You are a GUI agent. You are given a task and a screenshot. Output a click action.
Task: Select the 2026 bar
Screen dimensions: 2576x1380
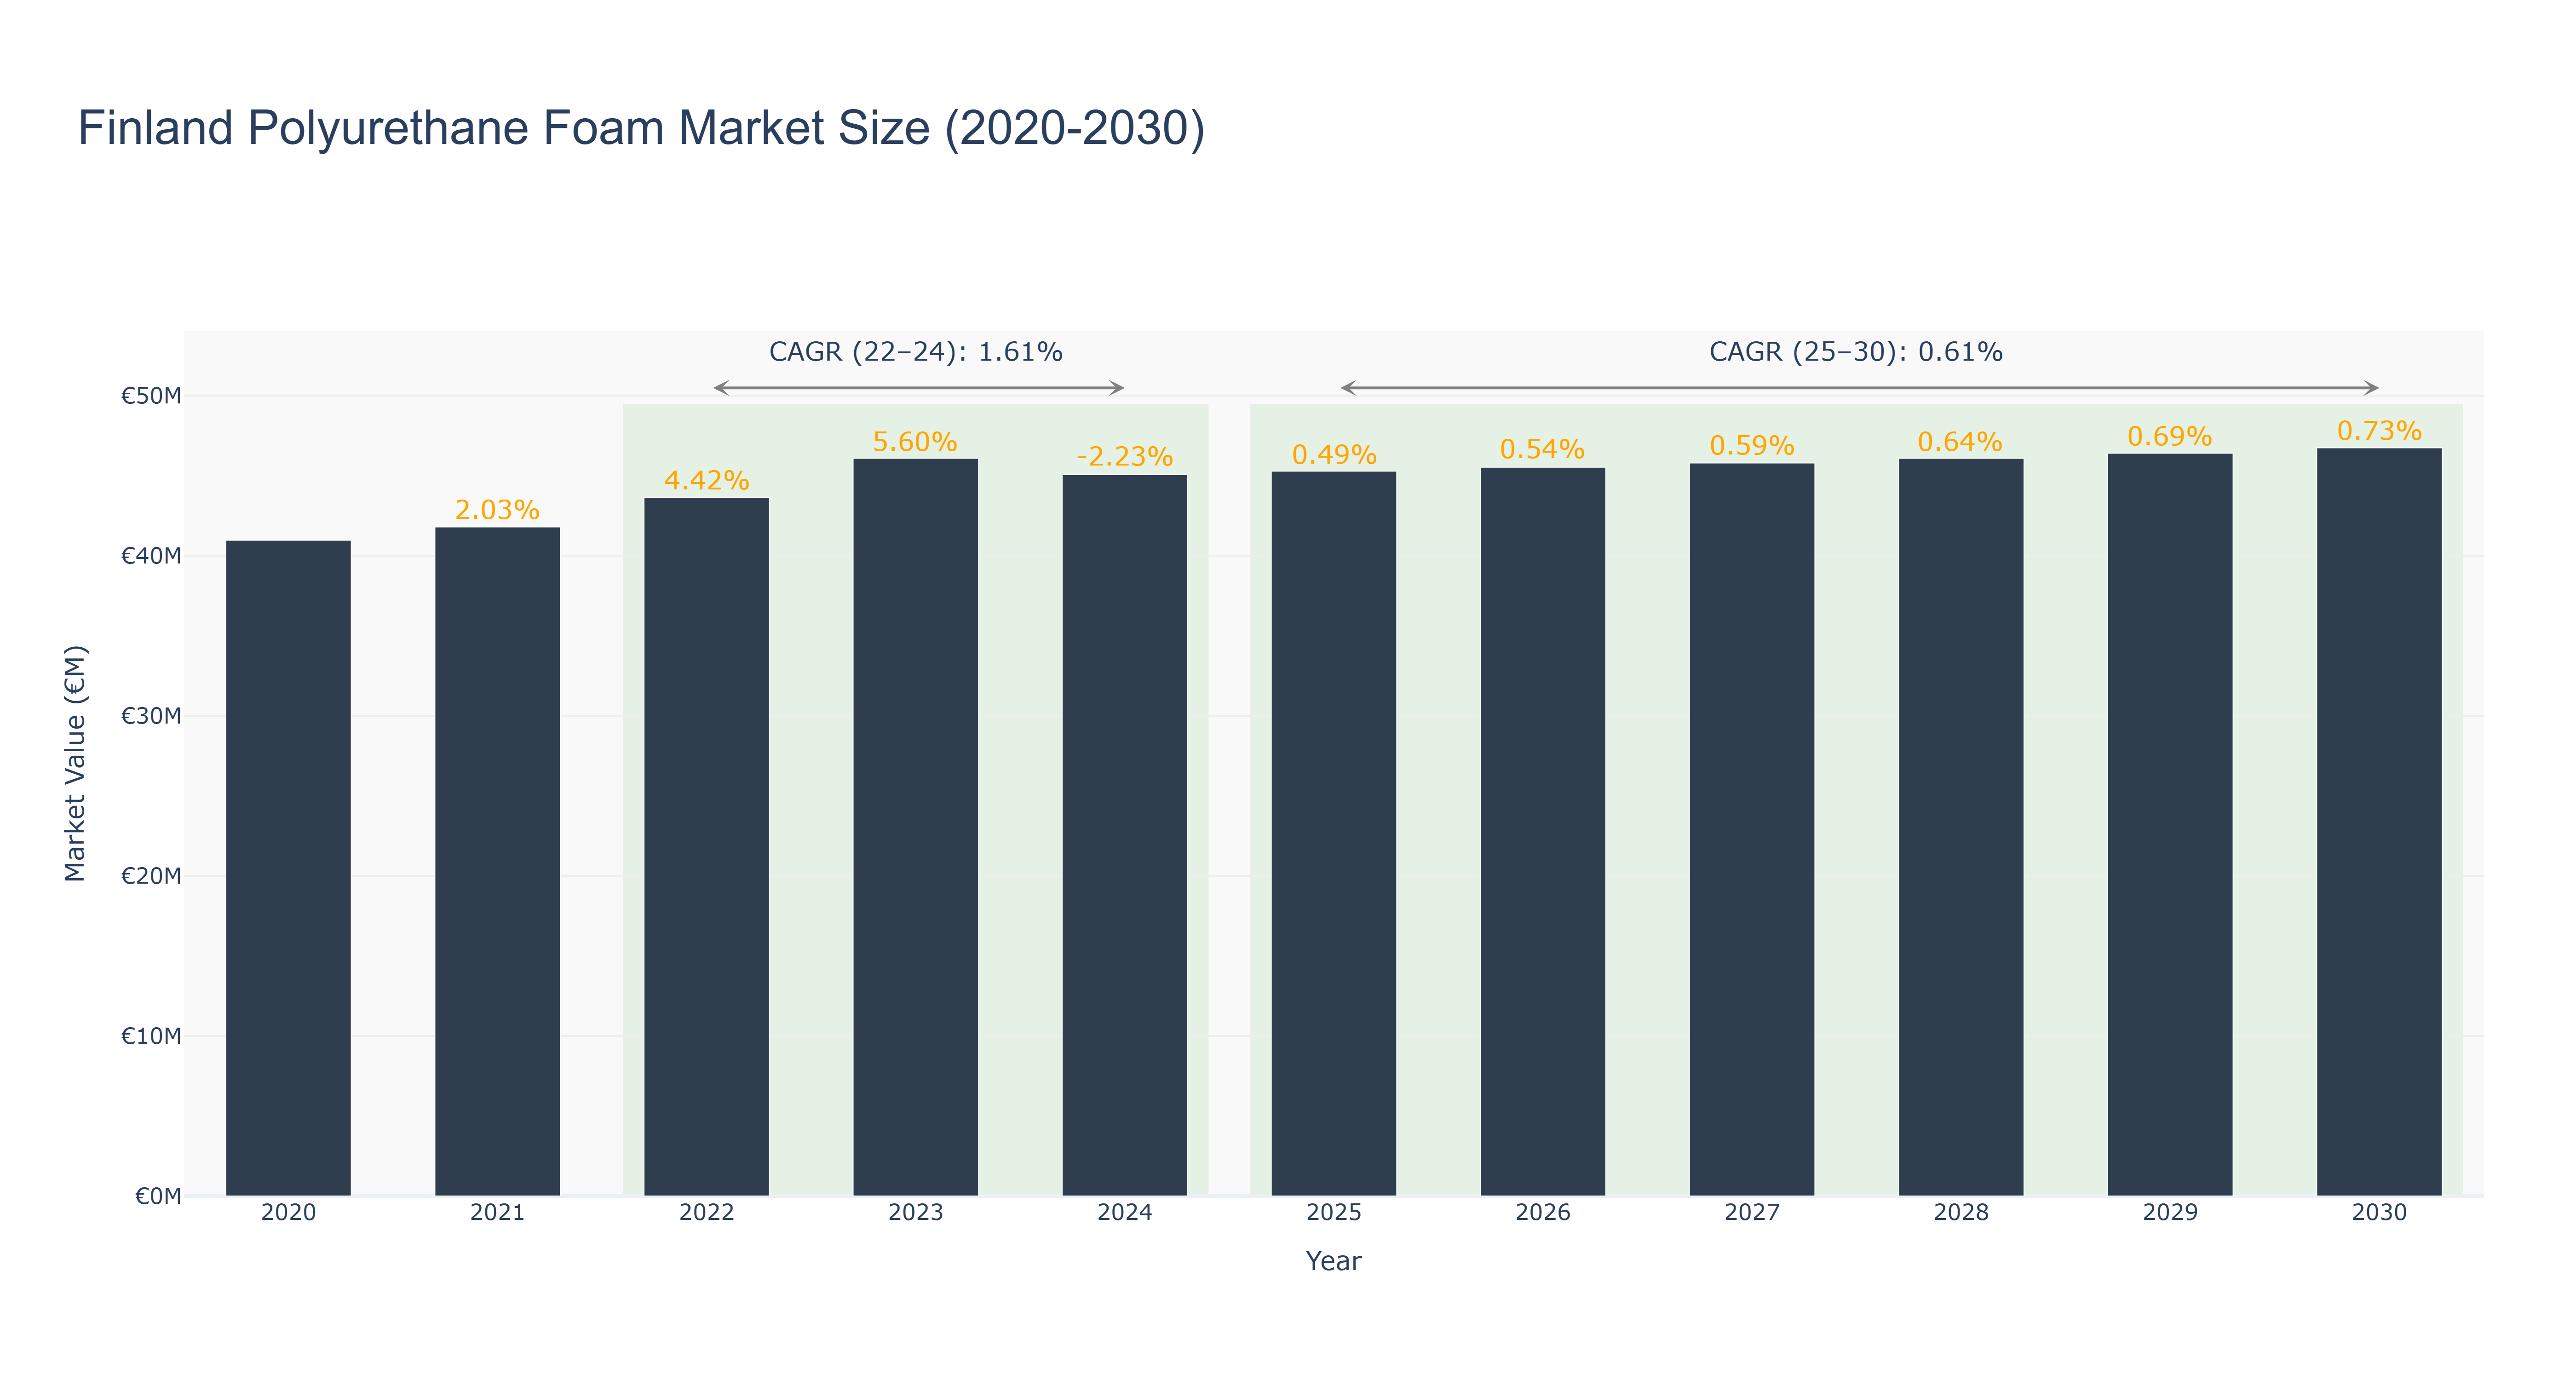1542,832
